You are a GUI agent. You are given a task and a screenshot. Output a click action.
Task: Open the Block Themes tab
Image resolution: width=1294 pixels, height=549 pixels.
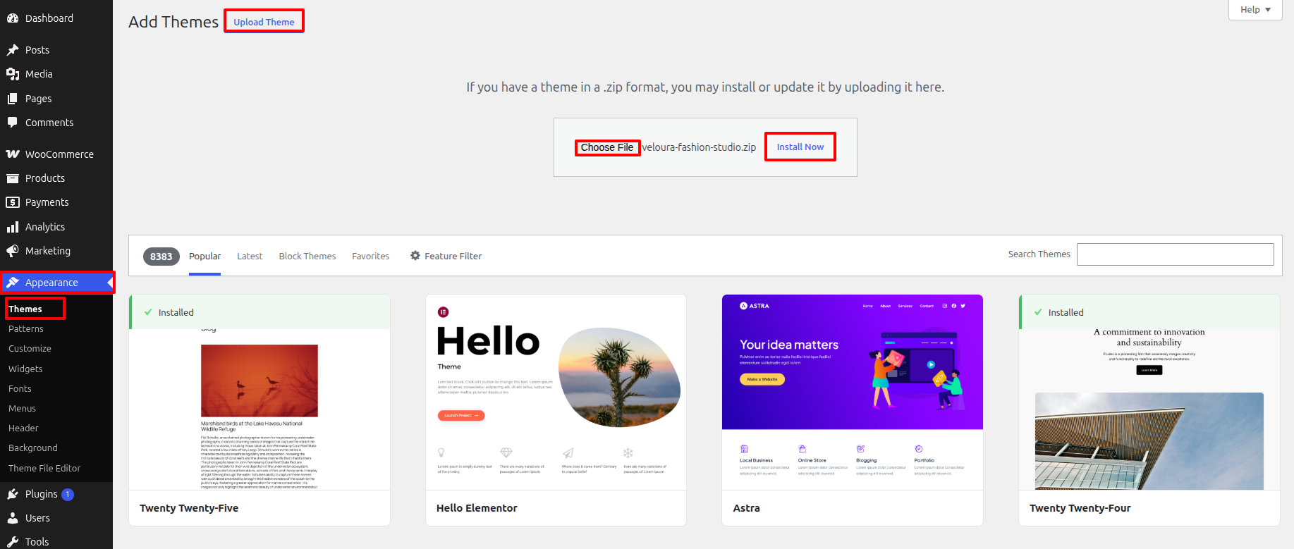[307, 257]
